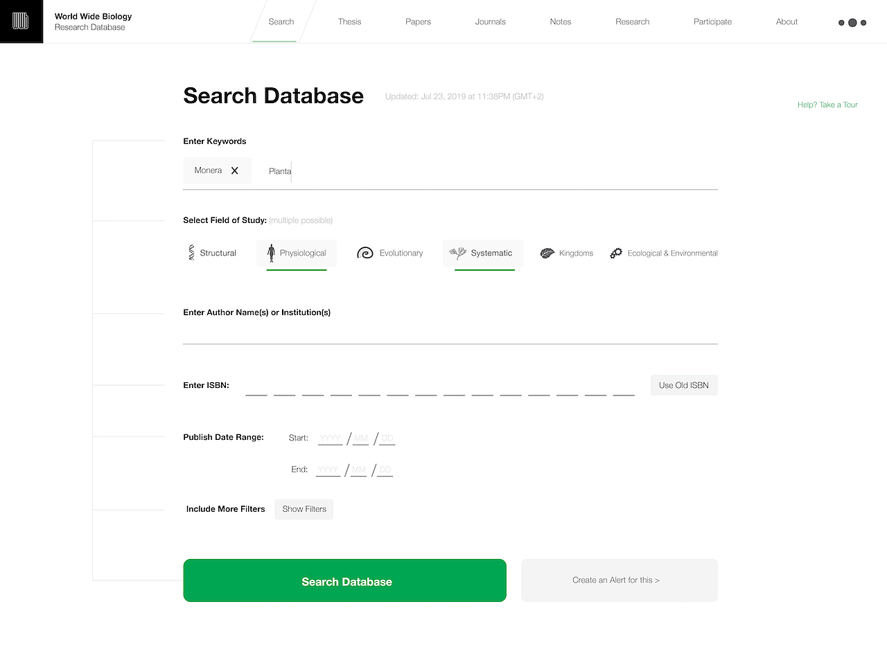Click the World Wide Biology logo icon

tap(21, 21)
